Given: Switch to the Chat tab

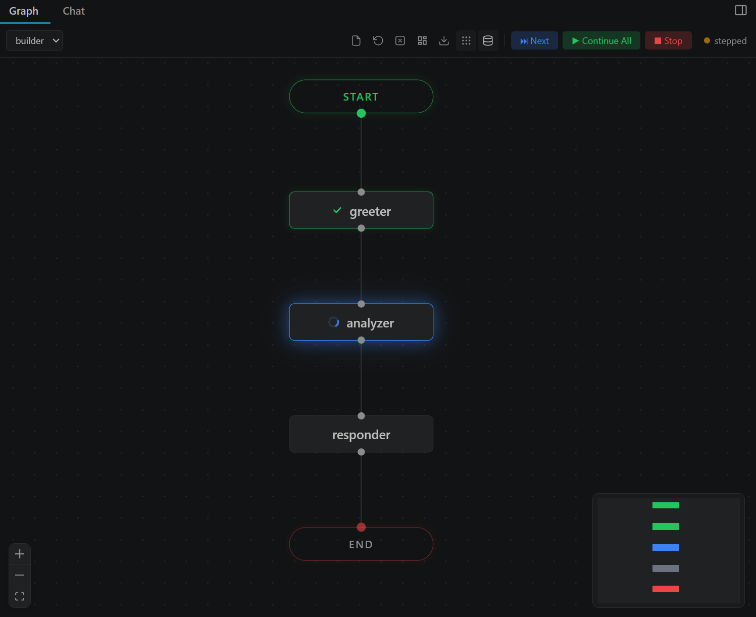Looking at the screenshot, I should (73, 11).
